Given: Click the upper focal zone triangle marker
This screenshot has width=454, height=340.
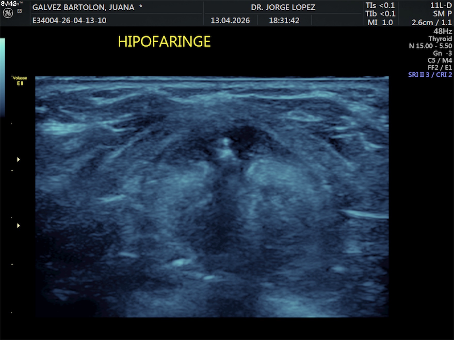Looking at the screenshot, I should 18,159.
